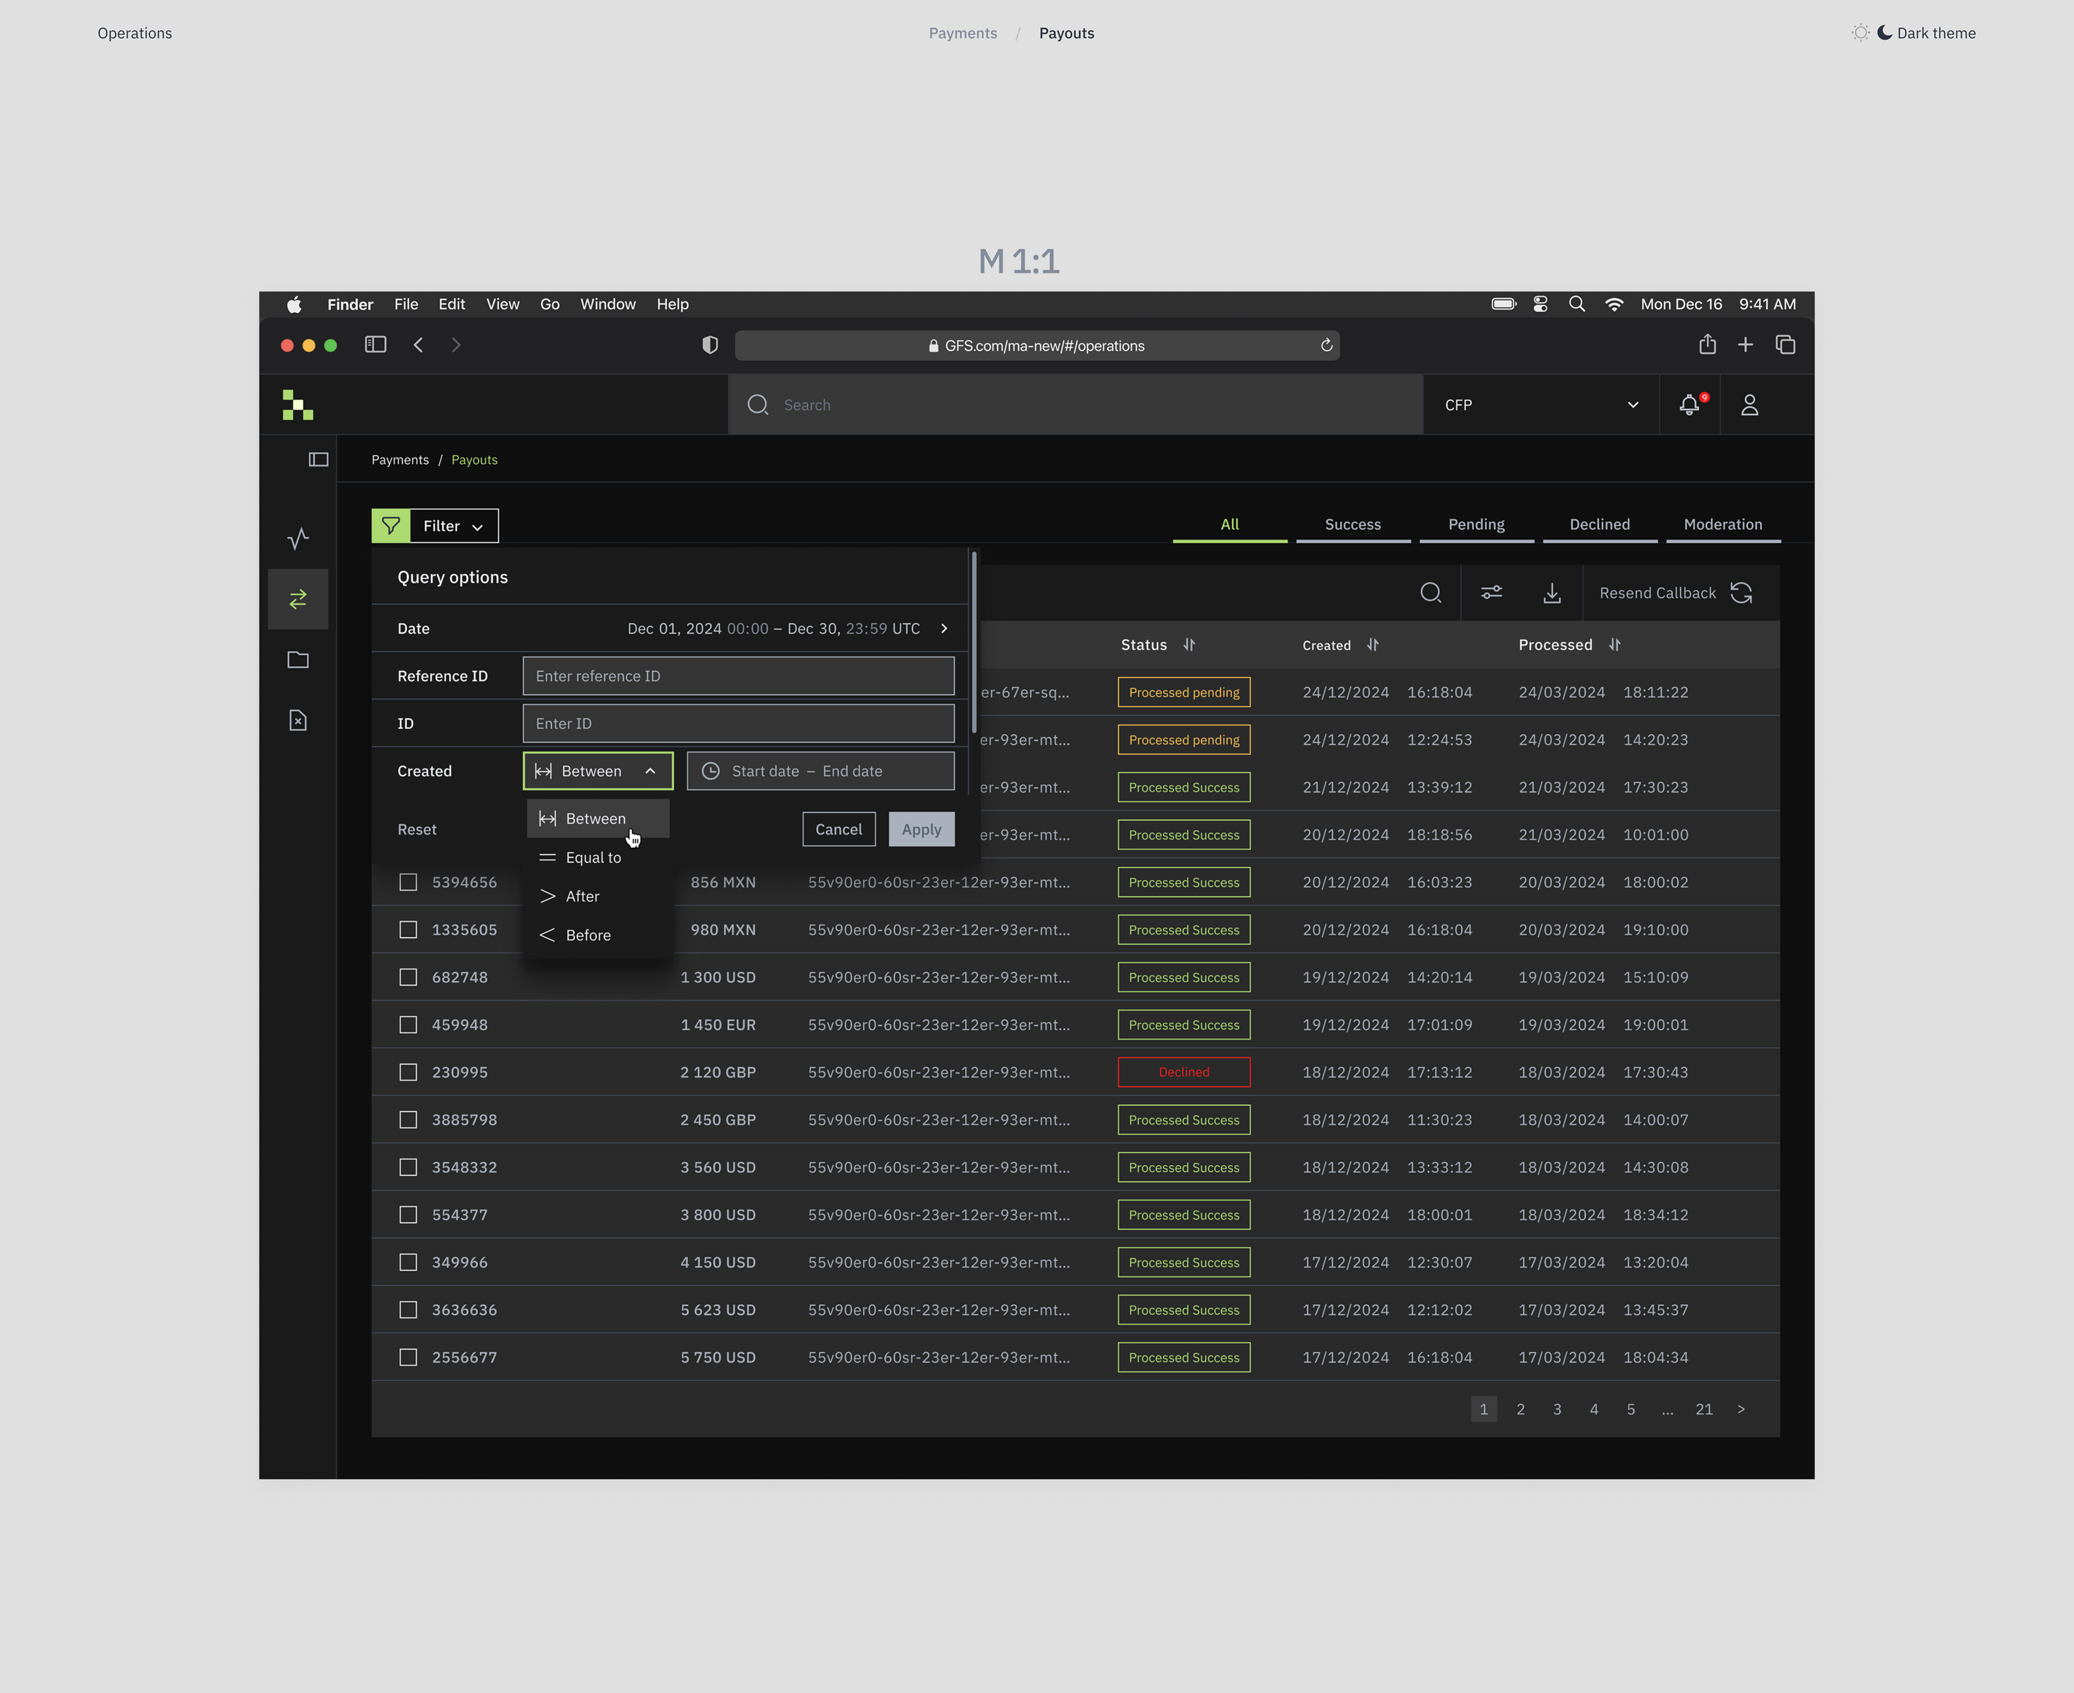
Task: Expand the Date range row chevron
Action: pos(944,629)
